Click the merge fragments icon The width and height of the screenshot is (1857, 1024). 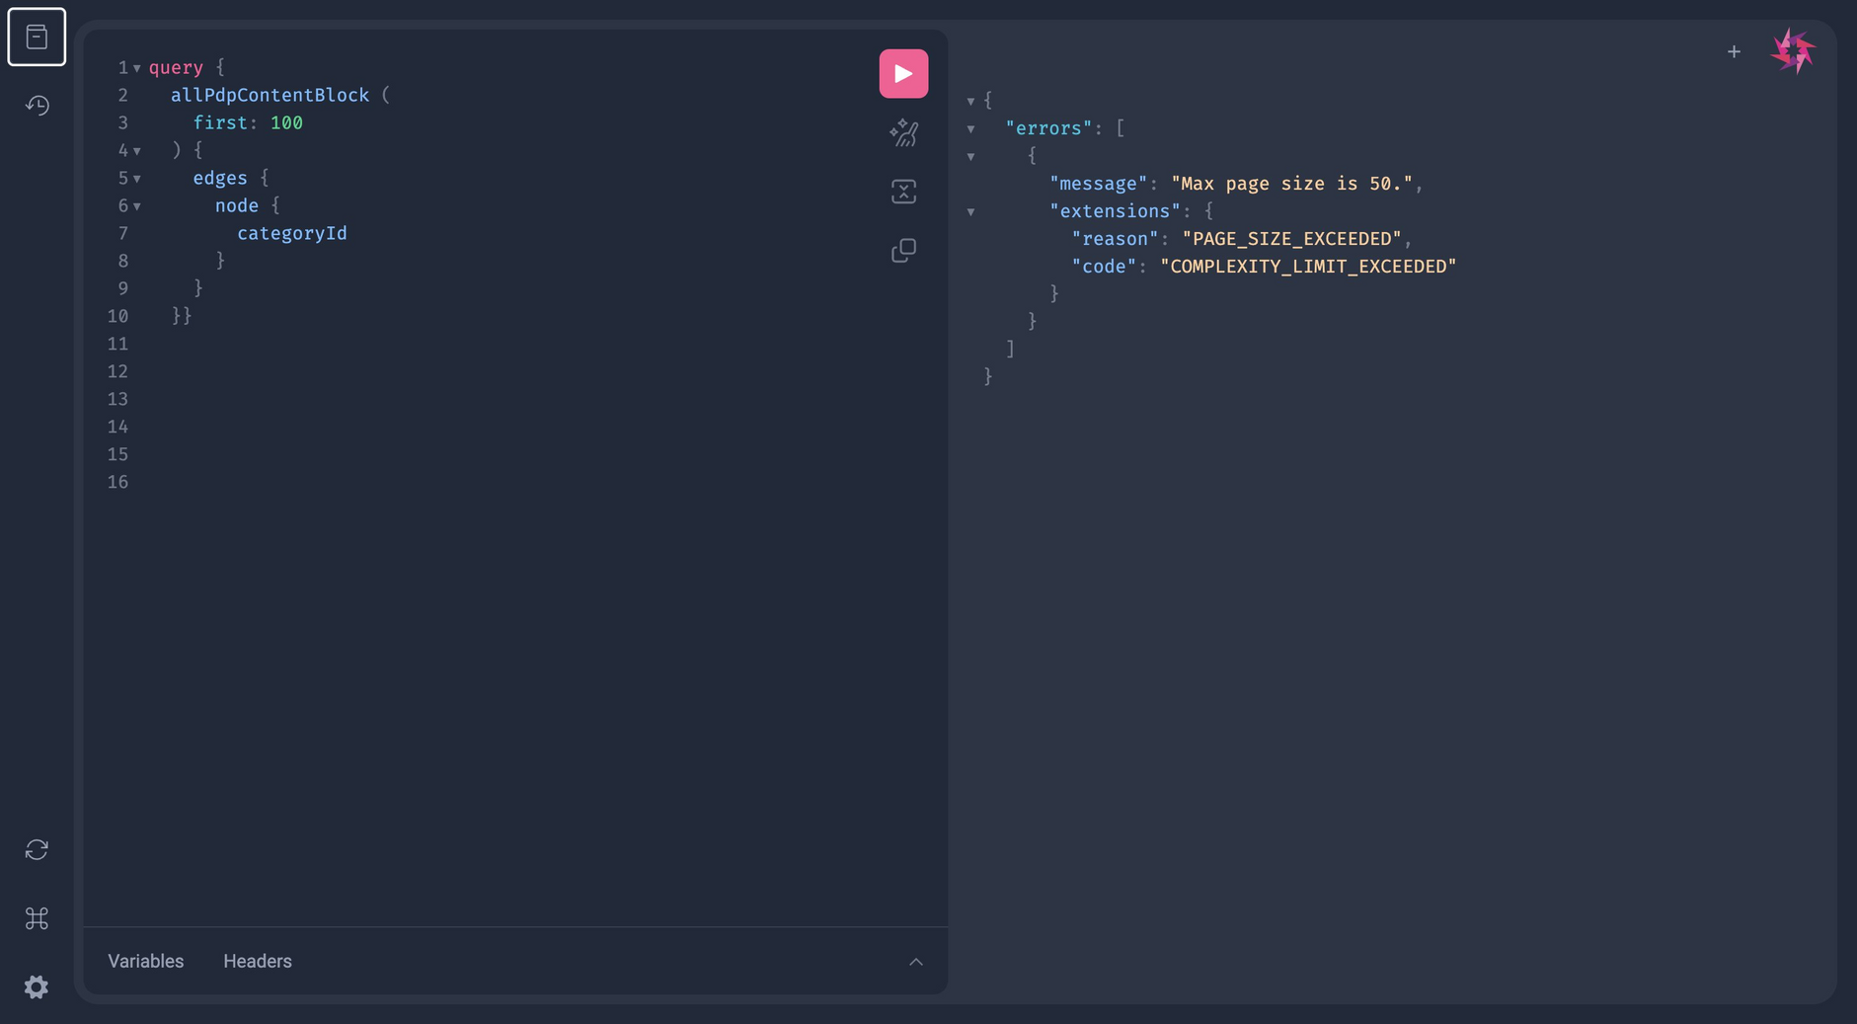(x=902, y=192)
